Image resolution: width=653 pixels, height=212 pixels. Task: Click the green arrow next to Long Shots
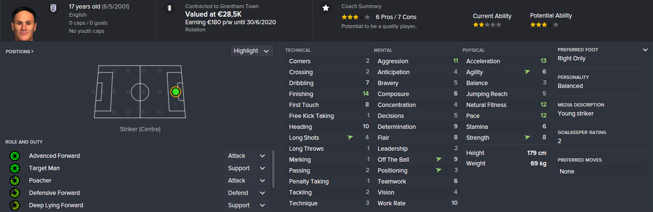pyautogui.click(x=351, y=138)
